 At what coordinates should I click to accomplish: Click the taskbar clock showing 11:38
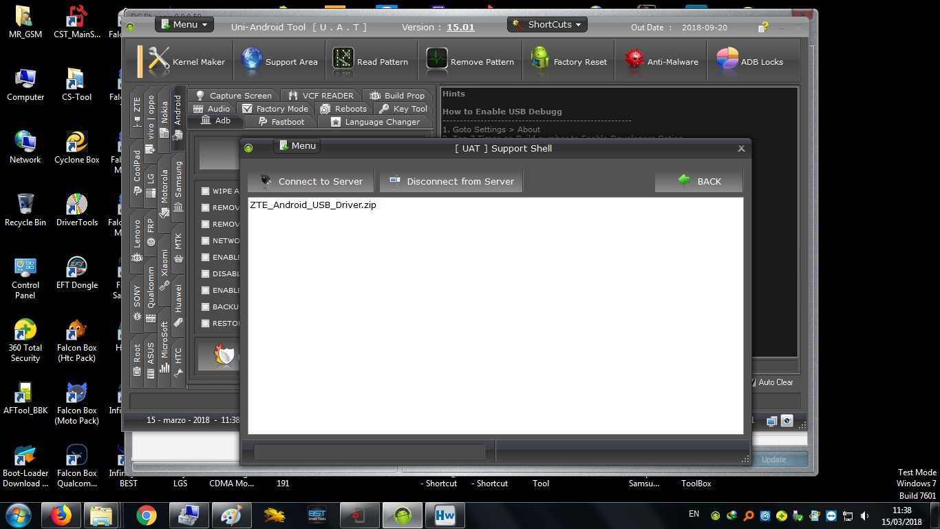coord(901,511)
